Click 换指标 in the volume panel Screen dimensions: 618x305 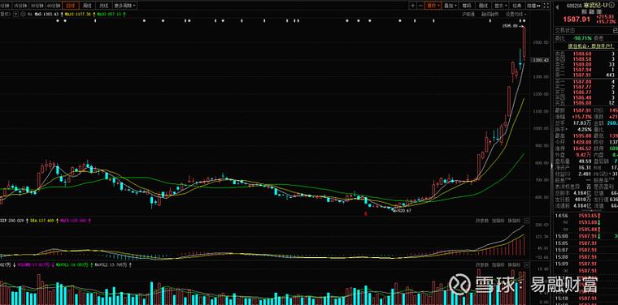(514, 265)
